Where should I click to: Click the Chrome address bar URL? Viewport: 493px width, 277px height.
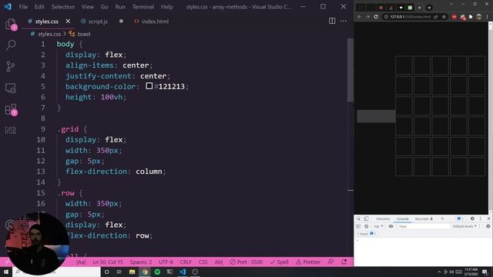(x=411, y=17)
